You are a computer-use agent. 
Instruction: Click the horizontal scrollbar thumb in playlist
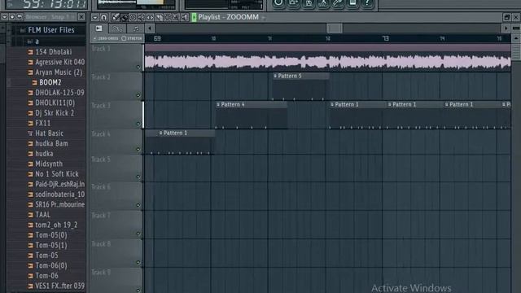pos(335,28)
